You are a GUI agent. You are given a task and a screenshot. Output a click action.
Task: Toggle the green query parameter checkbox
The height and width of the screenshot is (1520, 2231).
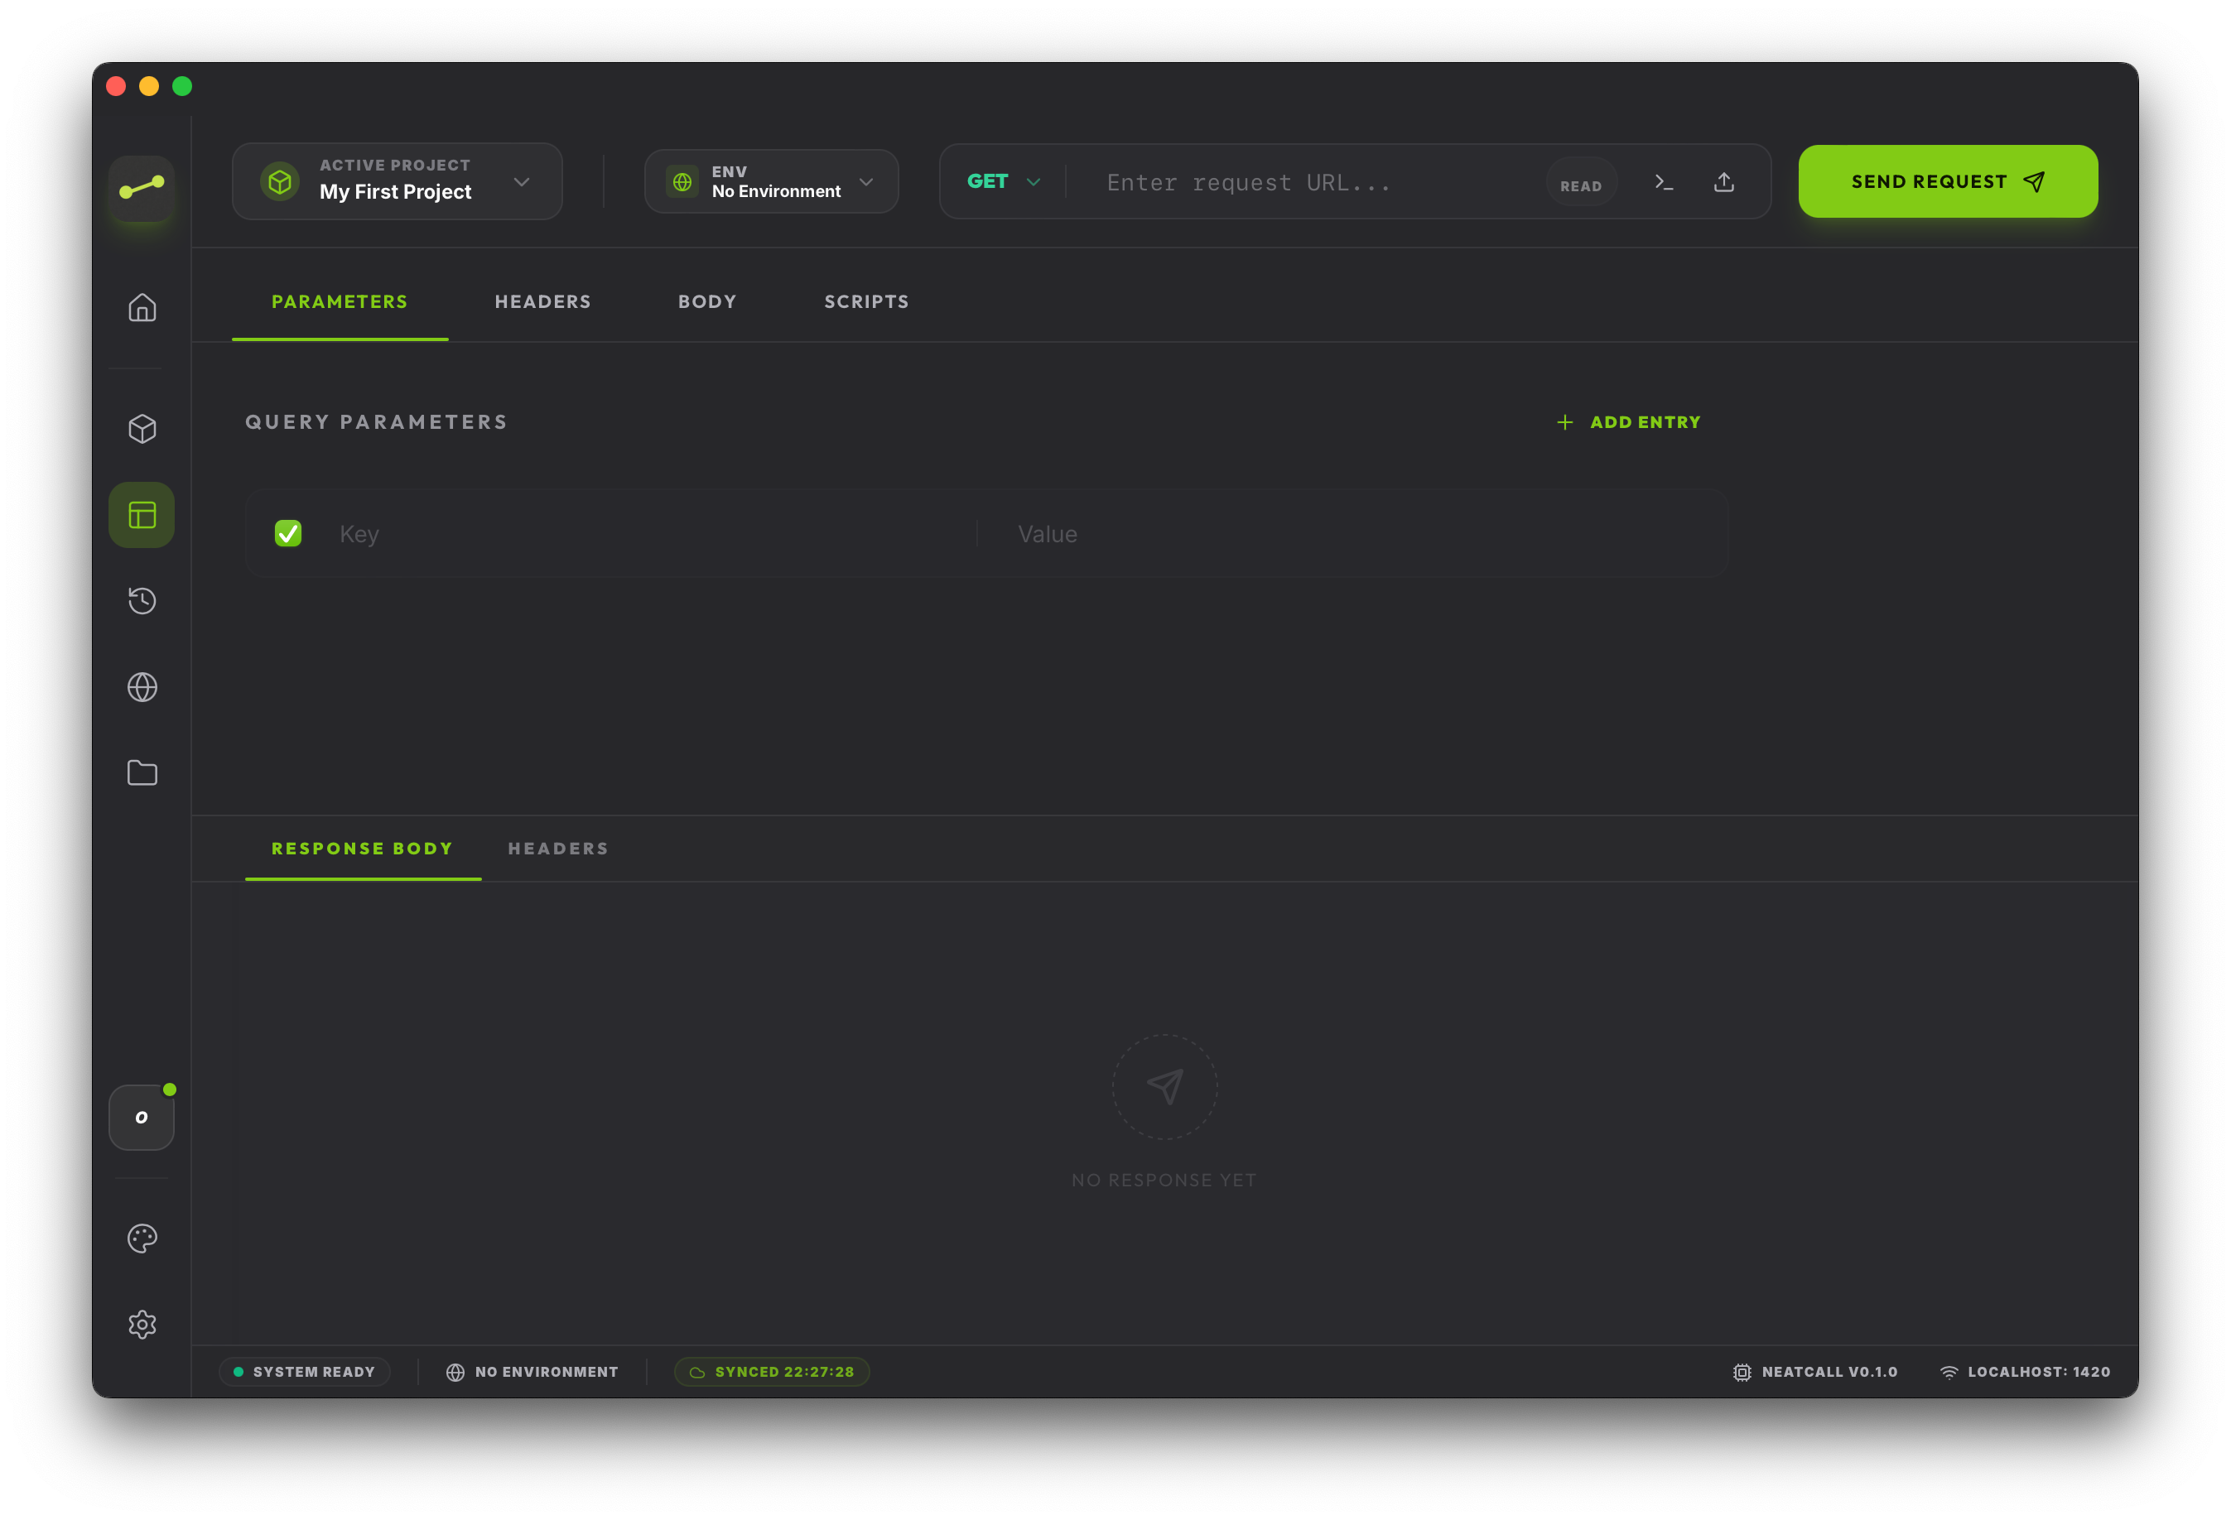pyautogui.click(x=288, y=533)
